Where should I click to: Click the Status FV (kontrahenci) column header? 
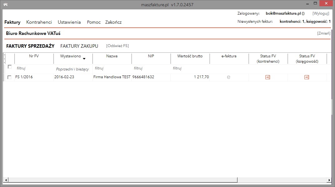(268, 59)
